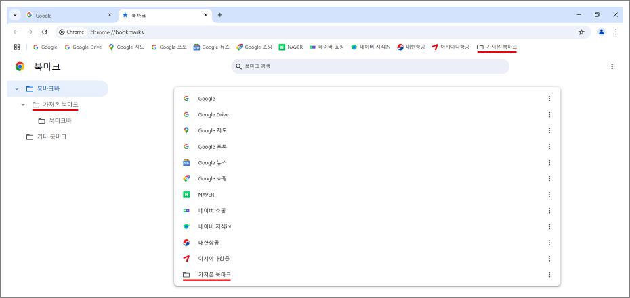Select the 북마크 tab

click(x=165, y=15)
